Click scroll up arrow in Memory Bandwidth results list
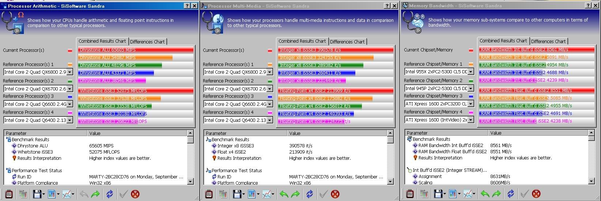Image resolution: width=601 pixels, height=201 pixels. point(591,133)
